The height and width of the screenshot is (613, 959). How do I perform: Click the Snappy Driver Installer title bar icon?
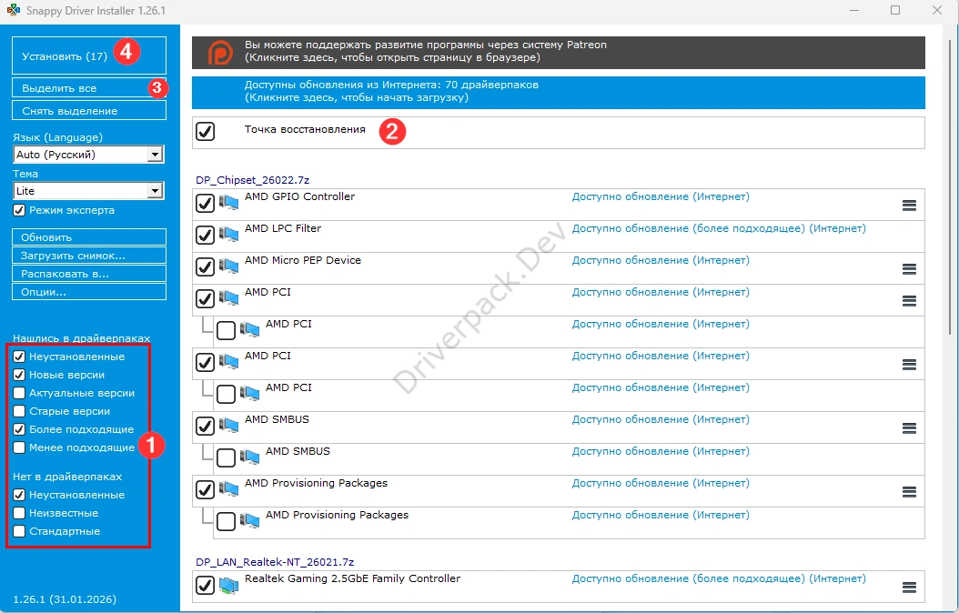(13, 10)
